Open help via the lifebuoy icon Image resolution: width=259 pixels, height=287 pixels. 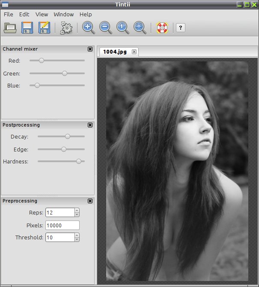click(162, 28)
